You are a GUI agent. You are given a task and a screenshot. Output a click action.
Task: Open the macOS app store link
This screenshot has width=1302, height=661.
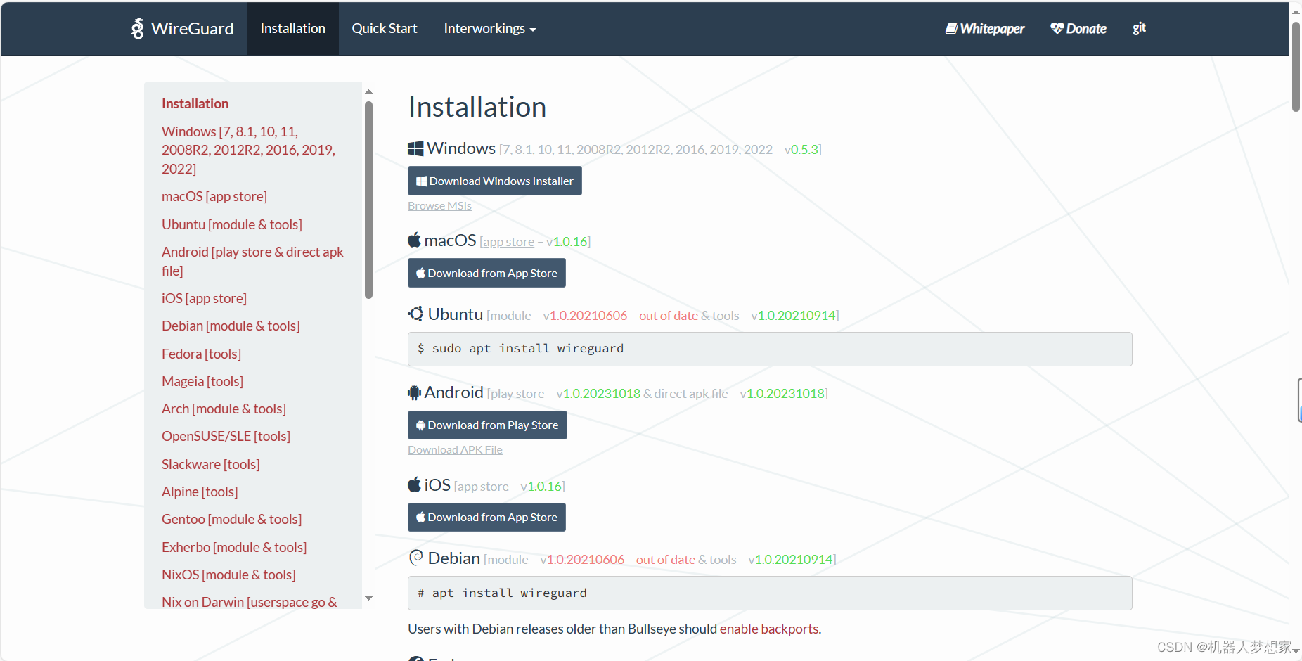(x=509, y=242)
